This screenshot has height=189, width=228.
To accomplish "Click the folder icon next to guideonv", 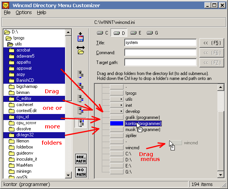I will (x=11, y=153).
